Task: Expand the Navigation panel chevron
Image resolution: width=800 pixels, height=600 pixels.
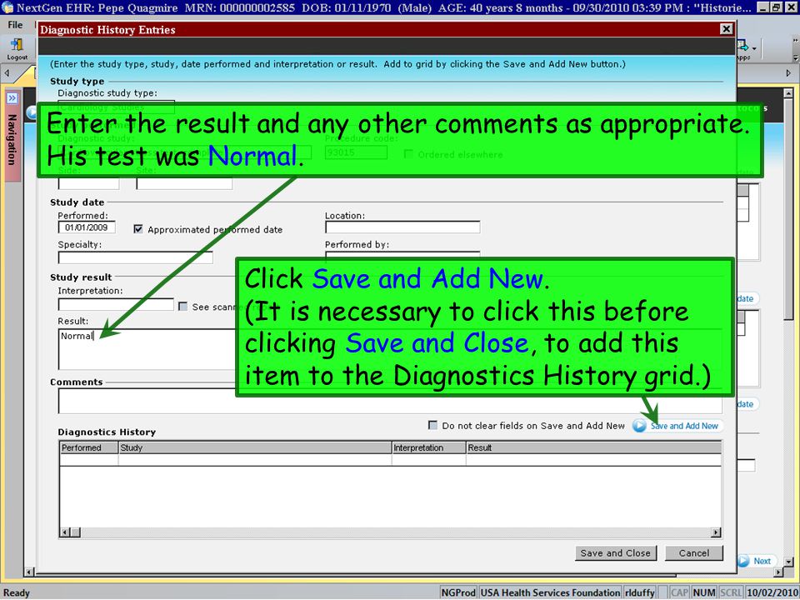Action: [x=12, y=97]
